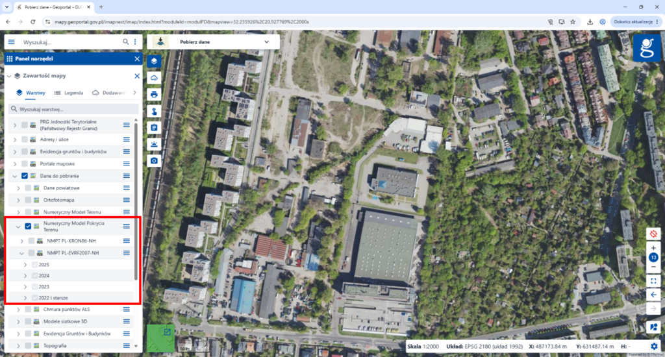
Task: Uncheck the Dane do pobrania checkbox
Action: coord(25,175)
